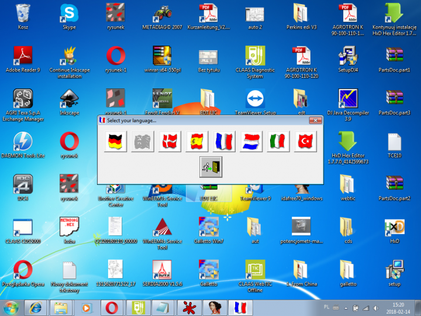Image resolution: width=421 pixels, height=316 pixels.
Task: Click the exit door button in dialog
Action: pos(210,167)
